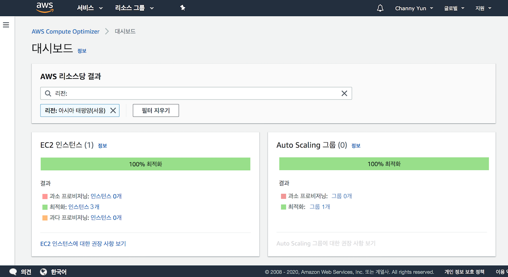Open the Channy Yun account dropdown
The height and width of the screenshot is (277, 508).
[x=414, y=8]
